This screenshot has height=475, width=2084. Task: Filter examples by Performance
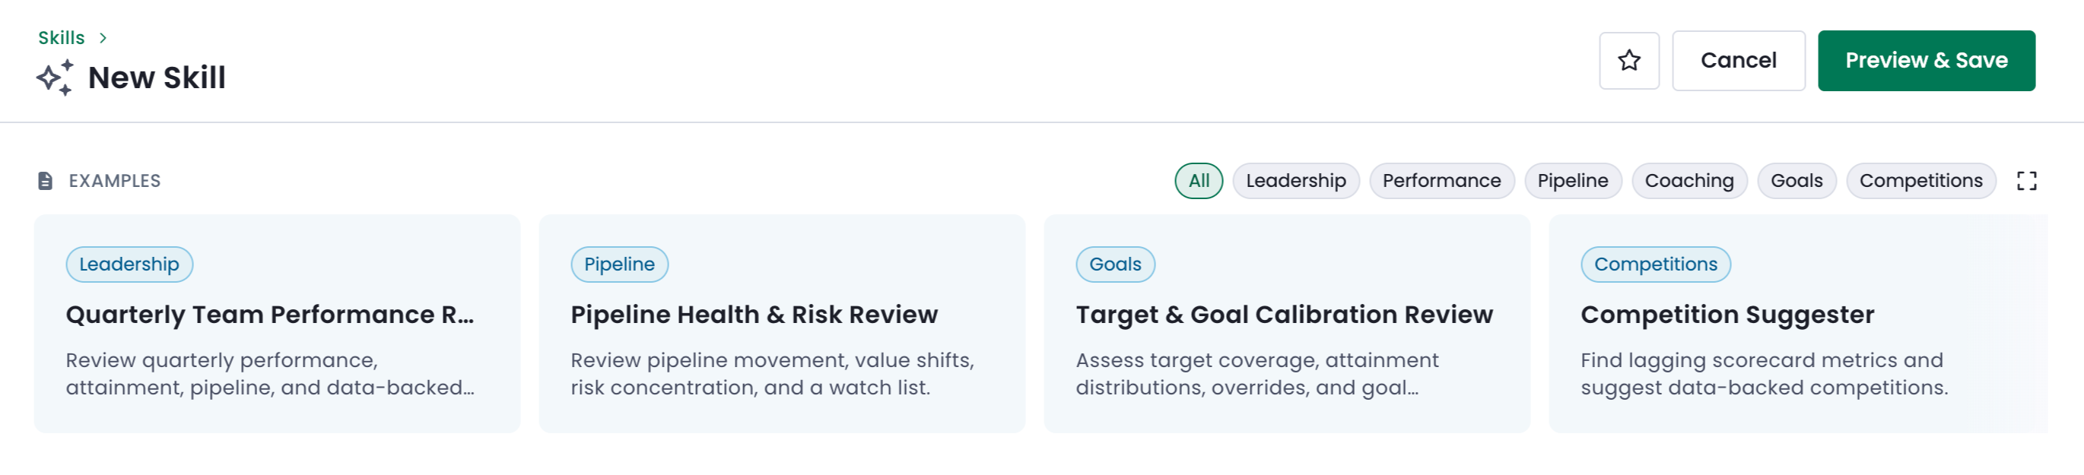[x=1441, y=180]
